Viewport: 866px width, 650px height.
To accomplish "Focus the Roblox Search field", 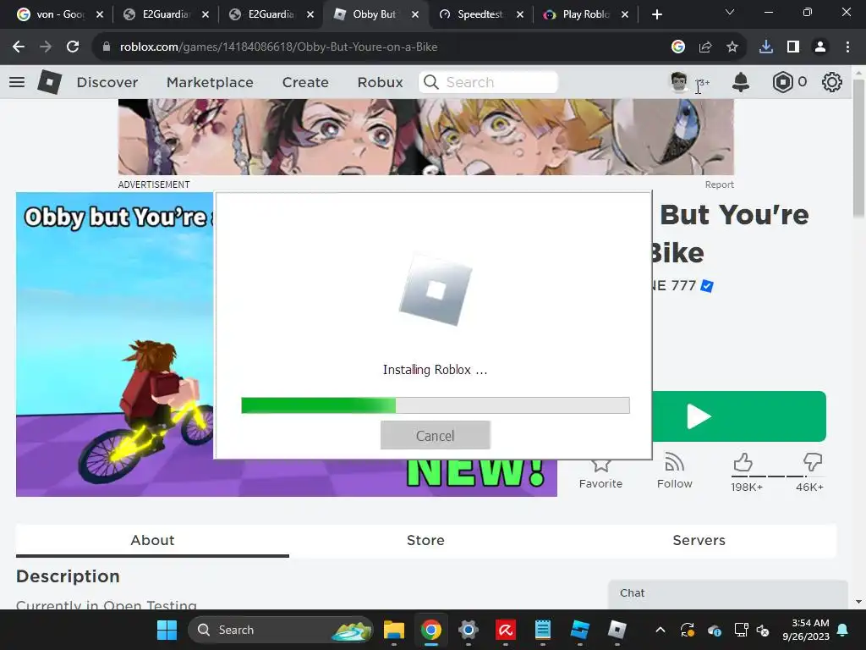I will click(488, 82).
